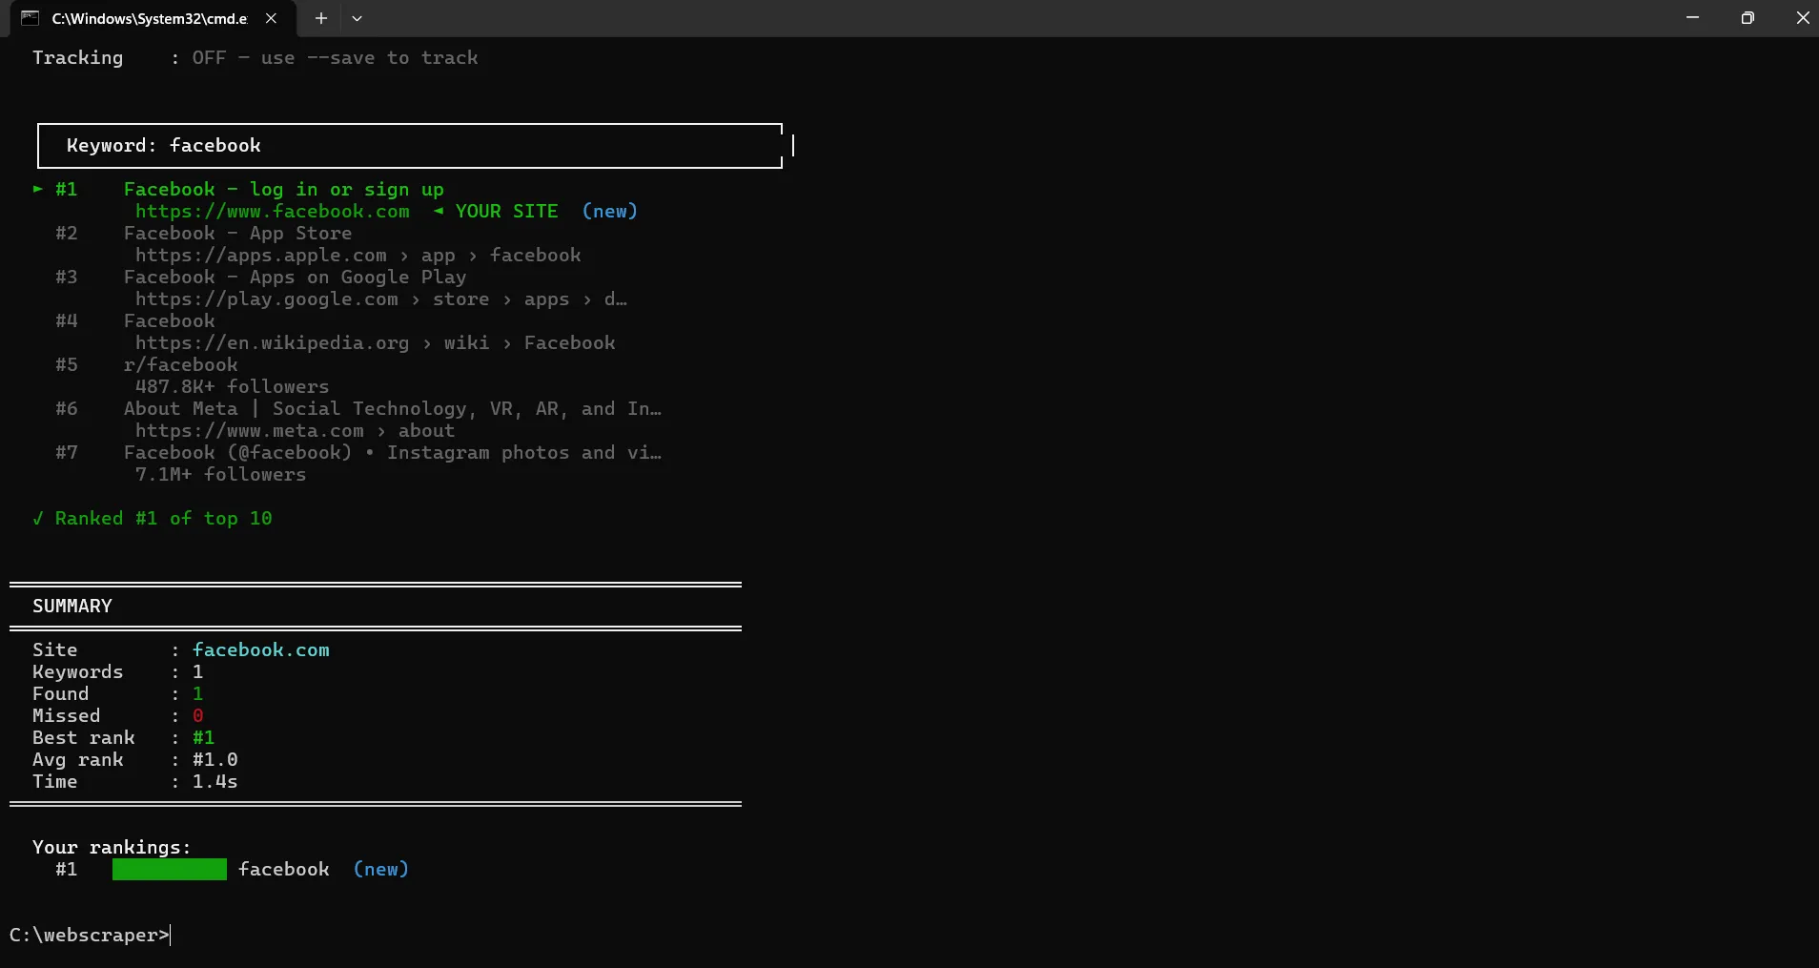Click the 'C:\webscraper>' command prompt
Screen dimensions: 1819x968
[89, 936]
